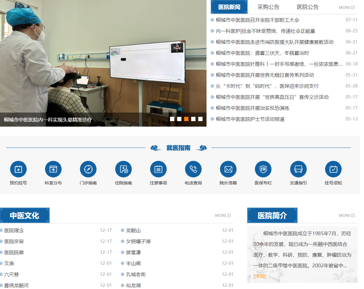Screen dimensions: 364x289
Task: Select the second carousel slide dot
Action: pos(179,119)
